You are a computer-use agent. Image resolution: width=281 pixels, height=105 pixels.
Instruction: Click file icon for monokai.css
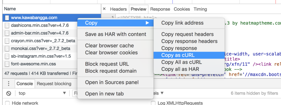[7, 48]
